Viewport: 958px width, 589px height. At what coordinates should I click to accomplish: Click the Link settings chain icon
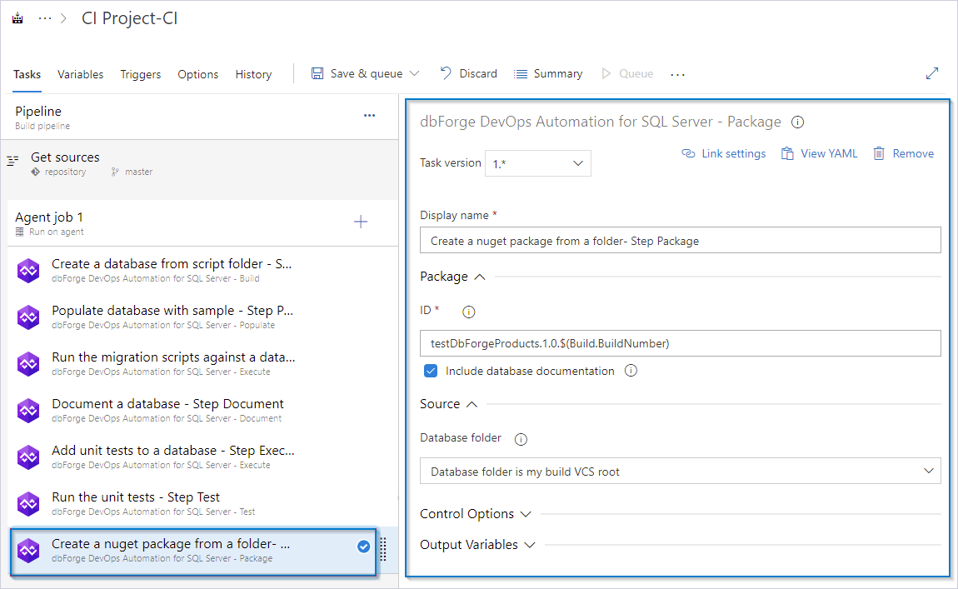[x=688, y=153]
